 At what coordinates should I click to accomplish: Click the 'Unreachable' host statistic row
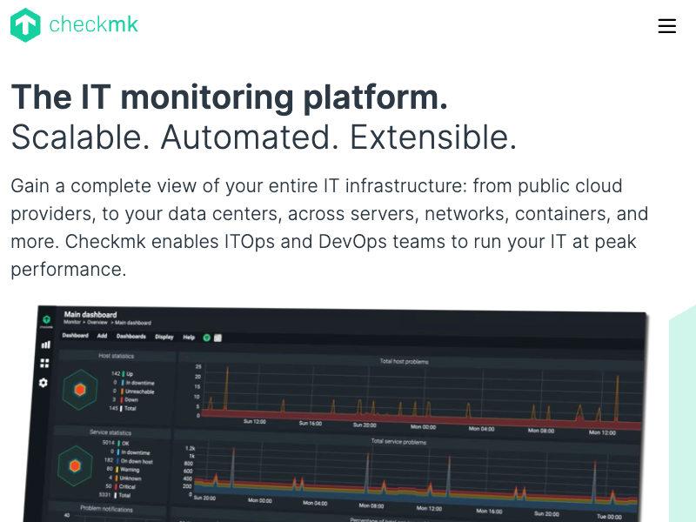[x=134, y=391]
